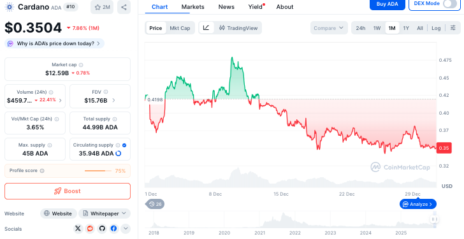The image size is (464, 239).
Task: Open the Website link
Action: [x=58, y=214]
